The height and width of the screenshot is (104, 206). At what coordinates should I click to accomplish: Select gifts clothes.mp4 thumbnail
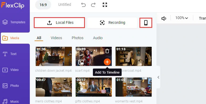(x=94, y=87)
